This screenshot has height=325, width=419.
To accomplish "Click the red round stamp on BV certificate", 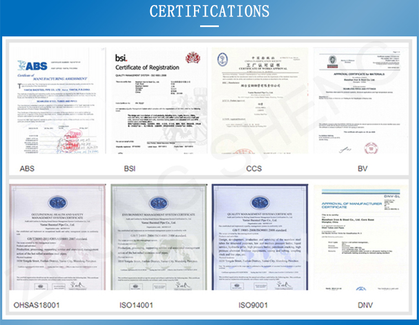I will click(x=371, y=148).
